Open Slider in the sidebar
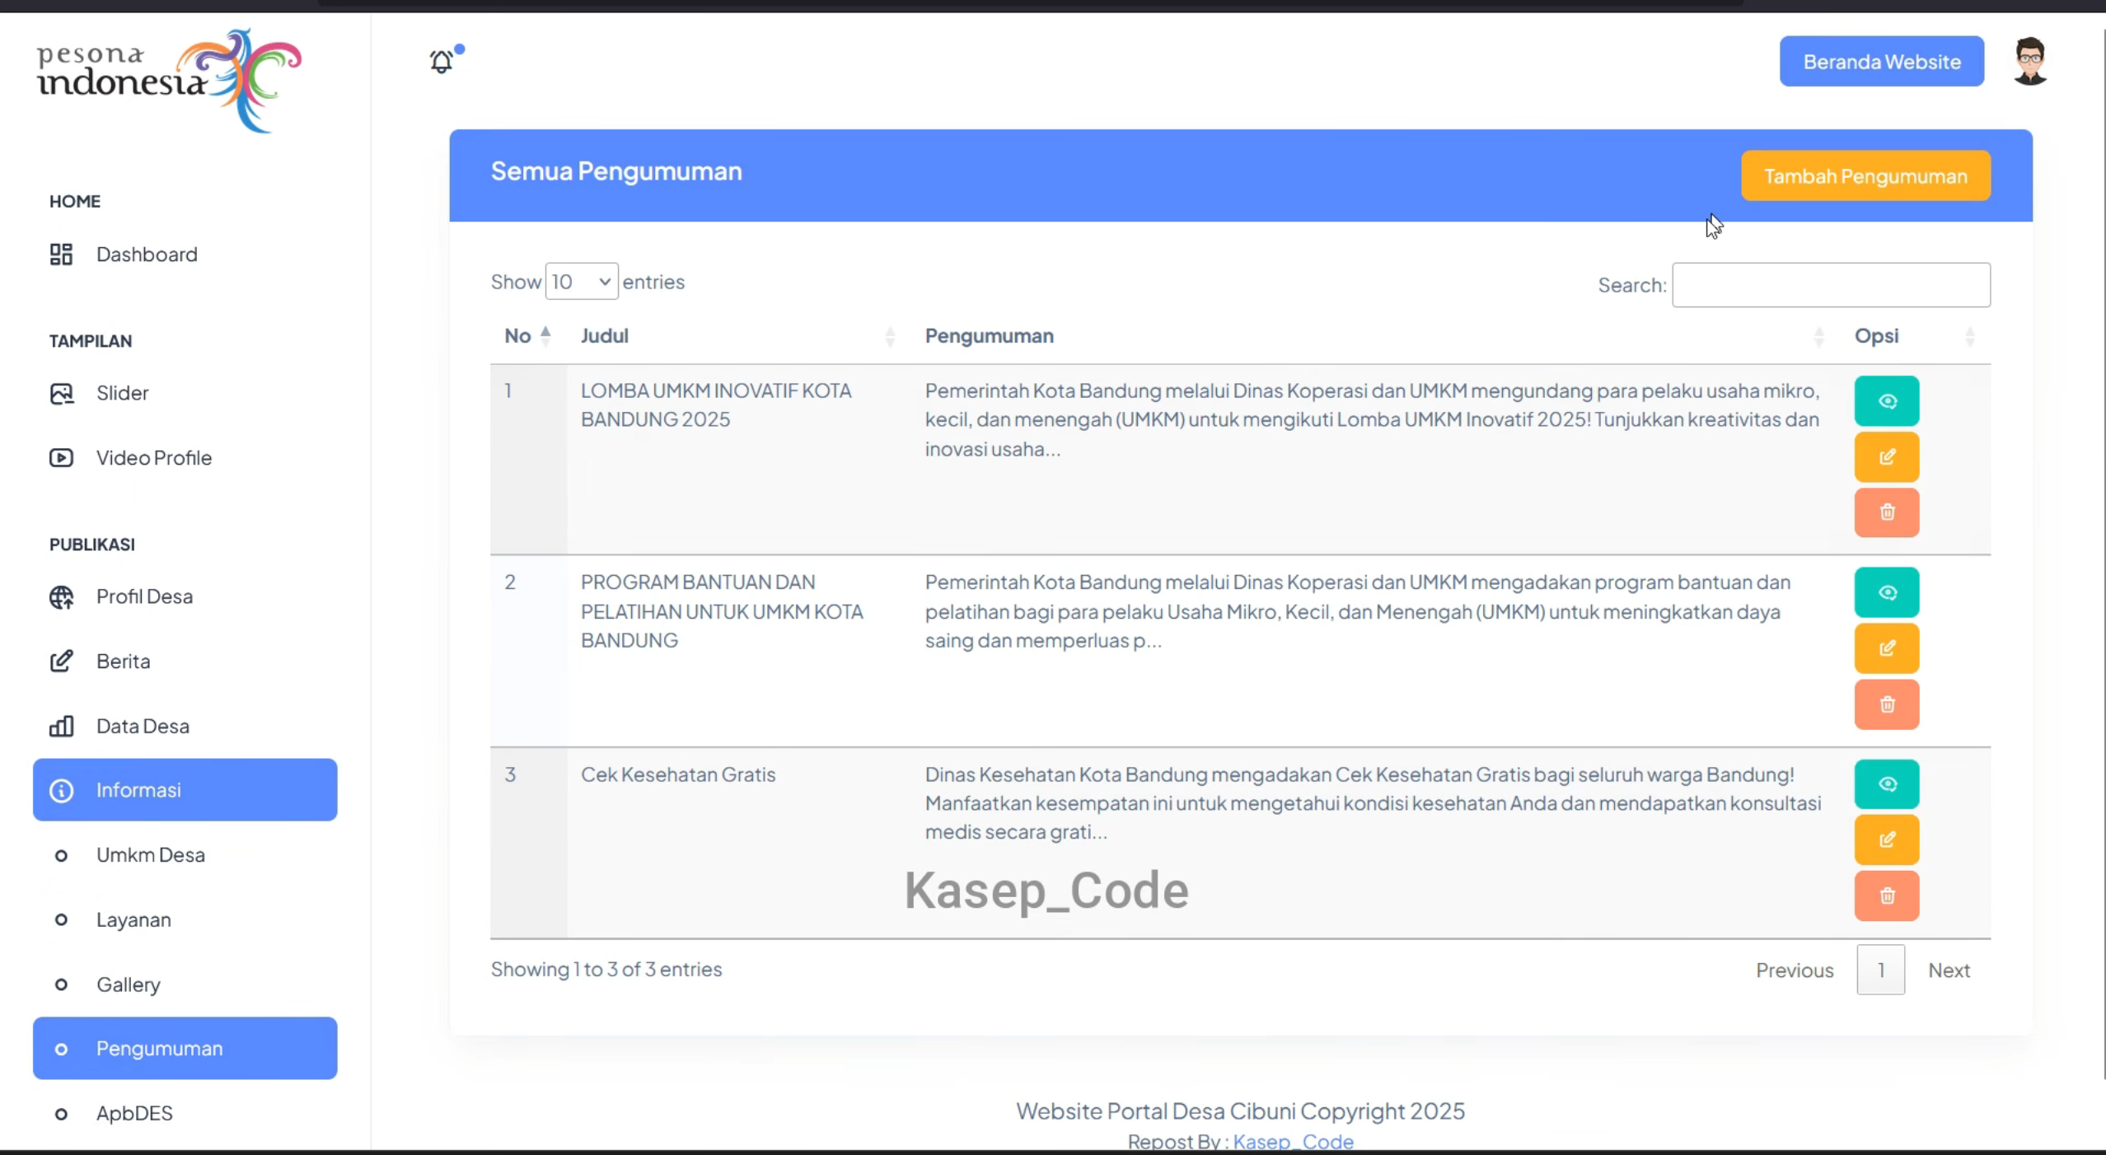Screen dimensions: 2106x1155 [185, 393]
